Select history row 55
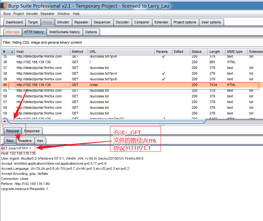 pyautogui.click(x=132, y=90)
